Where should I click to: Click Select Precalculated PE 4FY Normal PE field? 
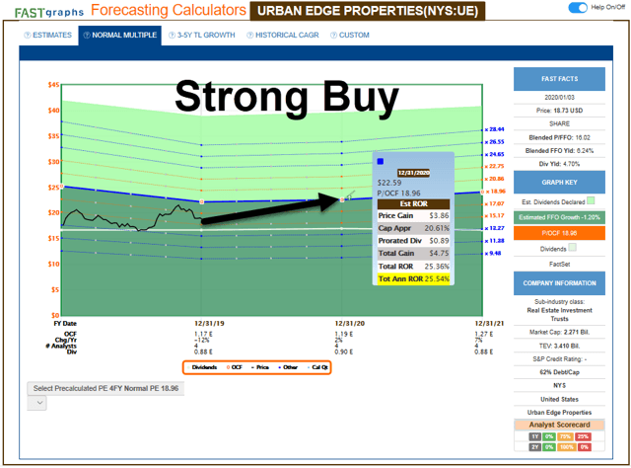pos(105,388)
